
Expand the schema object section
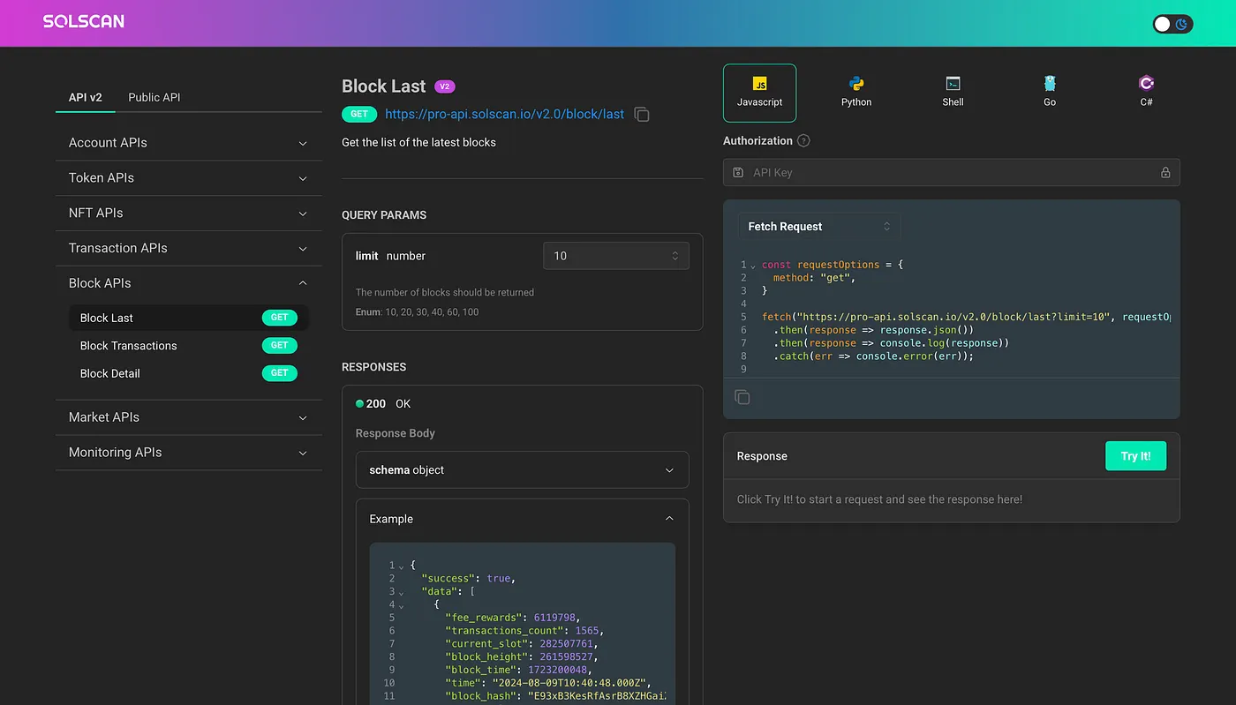(523, 470)
